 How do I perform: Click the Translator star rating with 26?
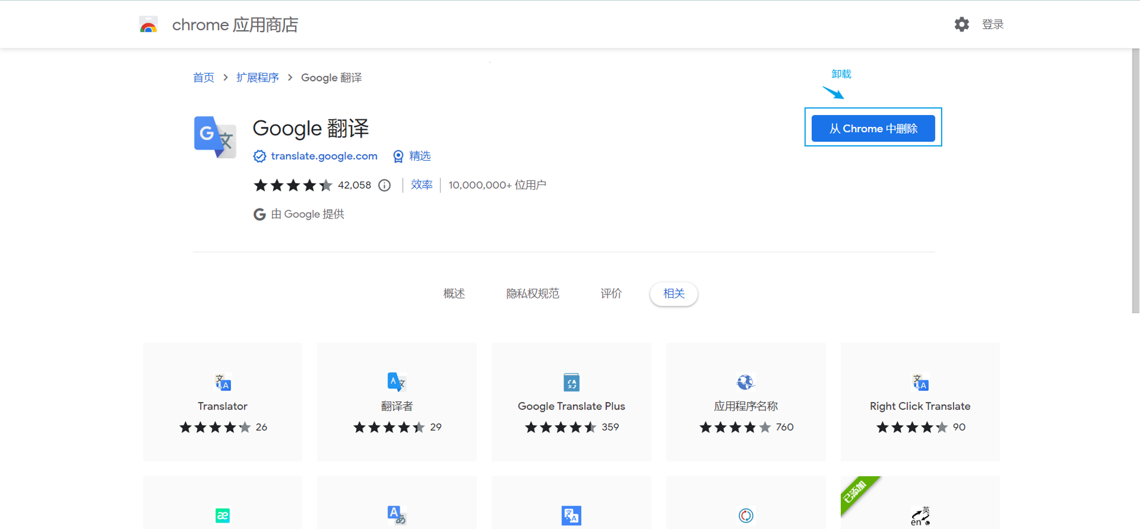215,427
